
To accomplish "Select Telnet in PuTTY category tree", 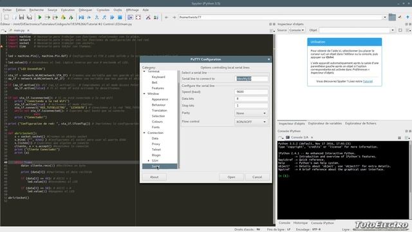I will point(156,150).
